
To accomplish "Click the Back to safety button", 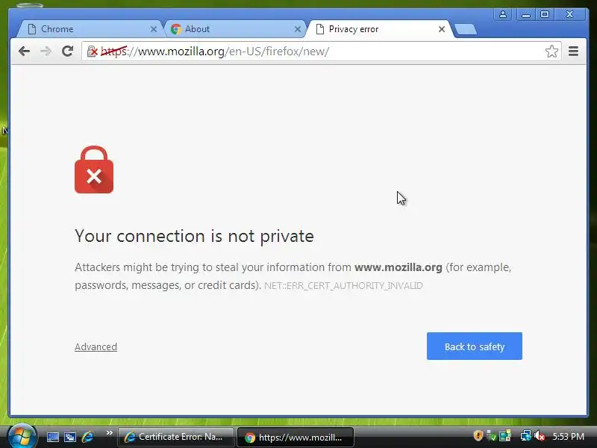I will [x=475, y=346].
